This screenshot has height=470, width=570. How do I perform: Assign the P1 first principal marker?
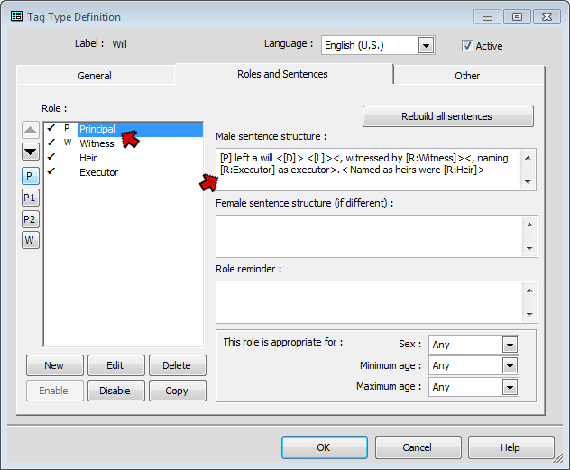[30, 198]
